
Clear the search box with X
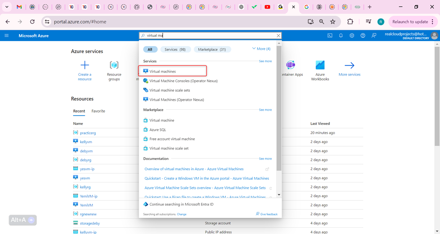point(278,36)
